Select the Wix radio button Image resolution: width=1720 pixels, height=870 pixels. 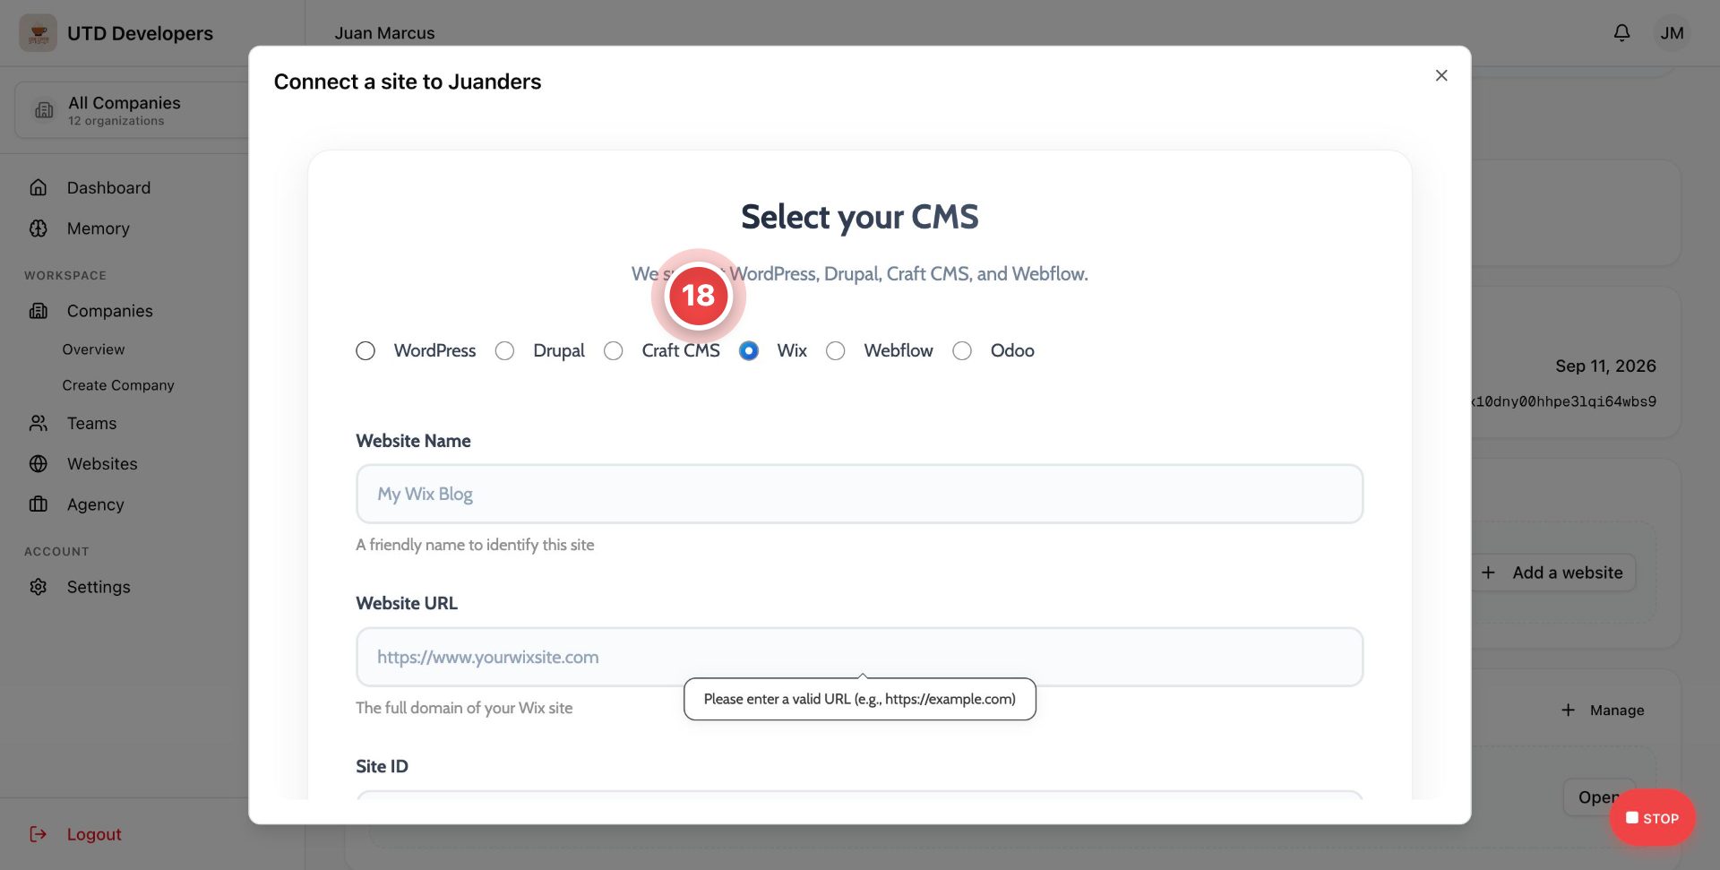[749, 350]
